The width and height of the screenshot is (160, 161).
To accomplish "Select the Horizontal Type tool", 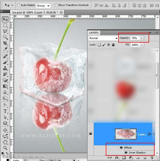I will (x=5, y=111).
